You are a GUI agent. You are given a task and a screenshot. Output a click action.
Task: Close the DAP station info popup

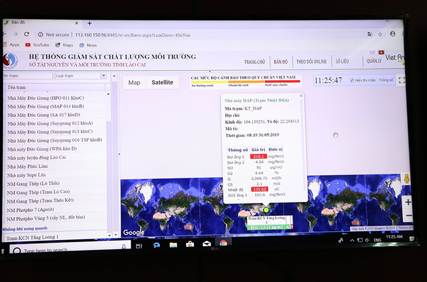(x=301, y=96)
